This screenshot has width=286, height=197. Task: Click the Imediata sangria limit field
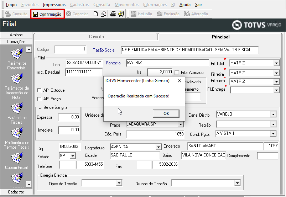pyautogui.click(x=69, y=130)
